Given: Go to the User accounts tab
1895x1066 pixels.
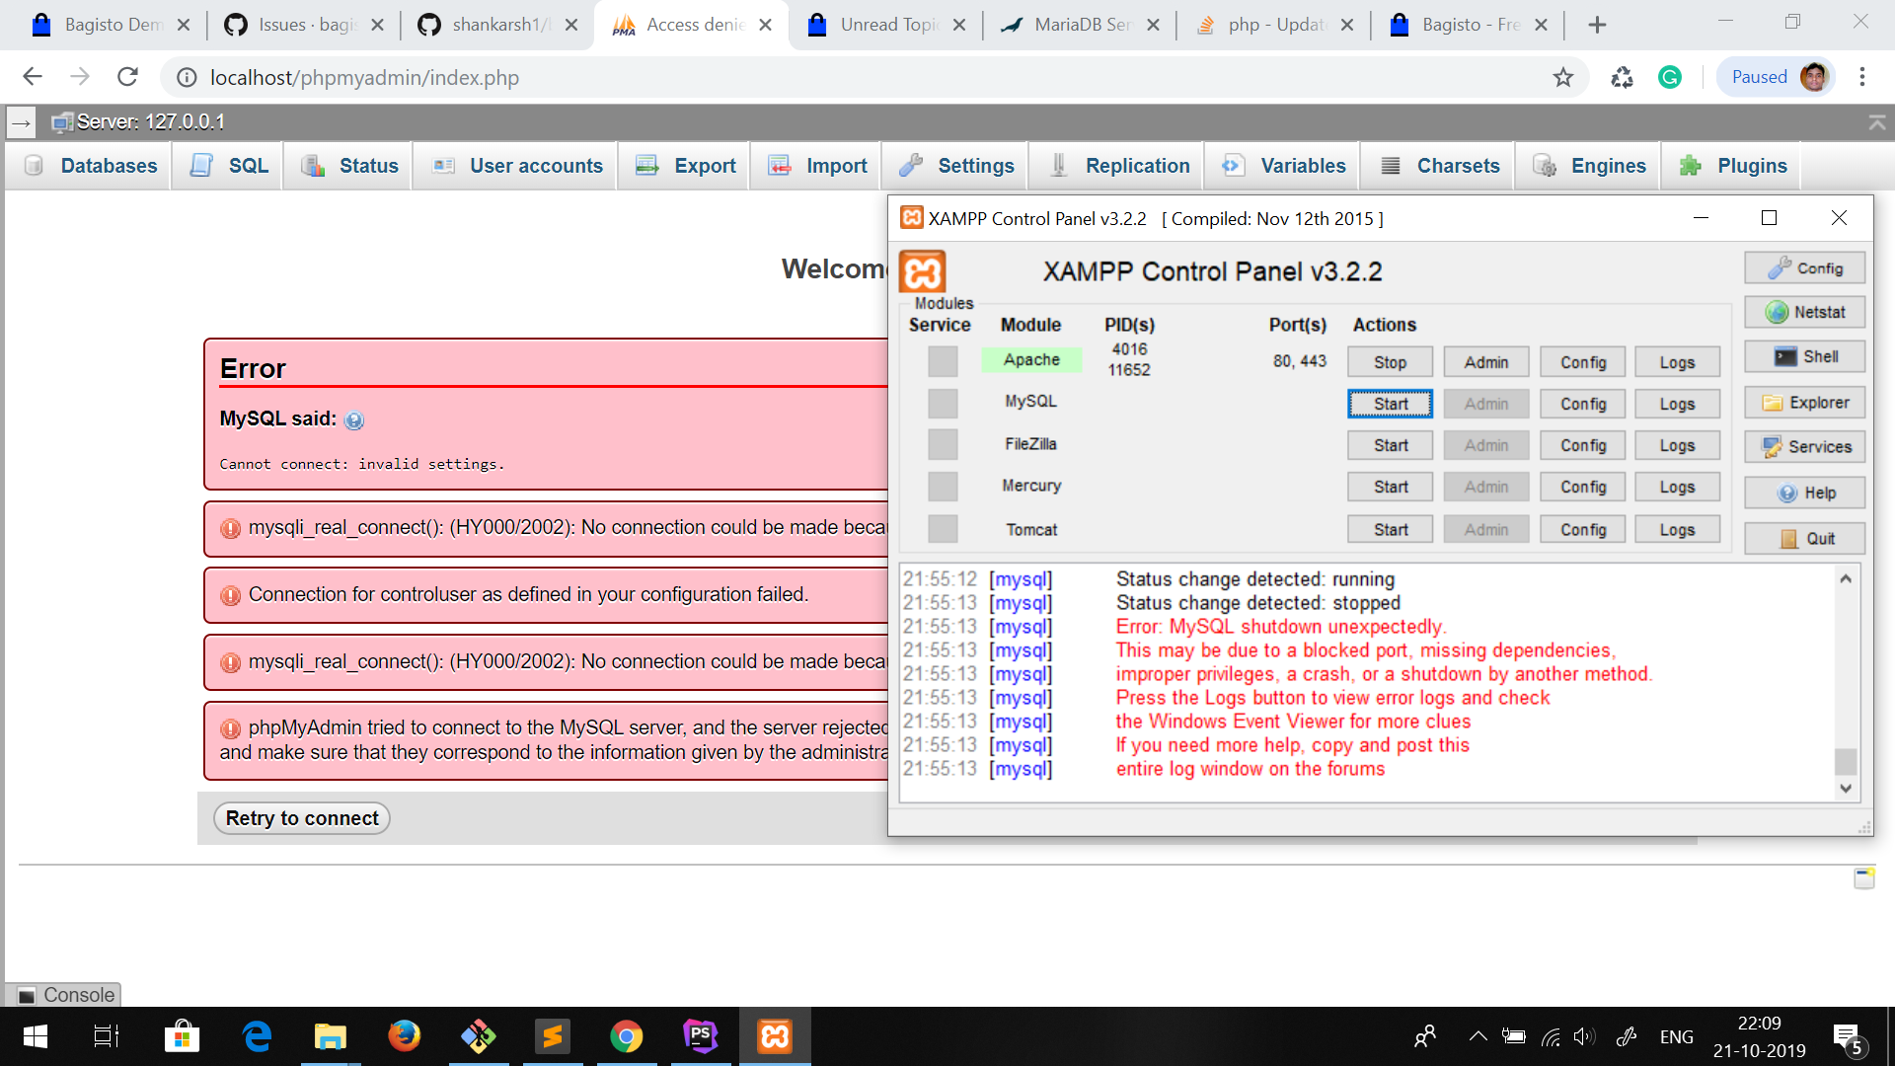Looking at the screenshot, I should tap(517, 166).
